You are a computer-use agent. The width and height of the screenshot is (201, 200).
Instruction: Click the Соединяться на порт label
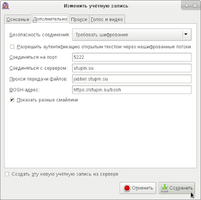(34, 57)
